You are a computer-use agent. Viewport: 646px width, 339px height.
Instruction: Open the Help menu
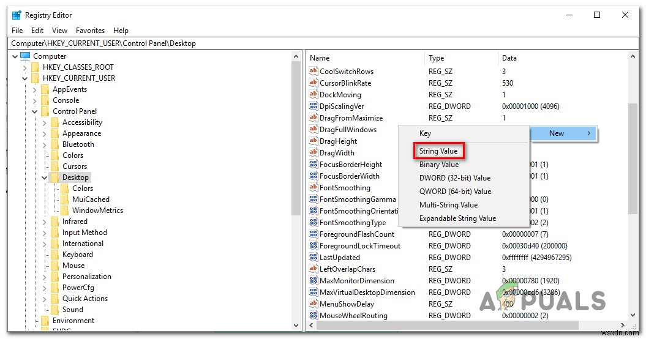click(121, 31)
